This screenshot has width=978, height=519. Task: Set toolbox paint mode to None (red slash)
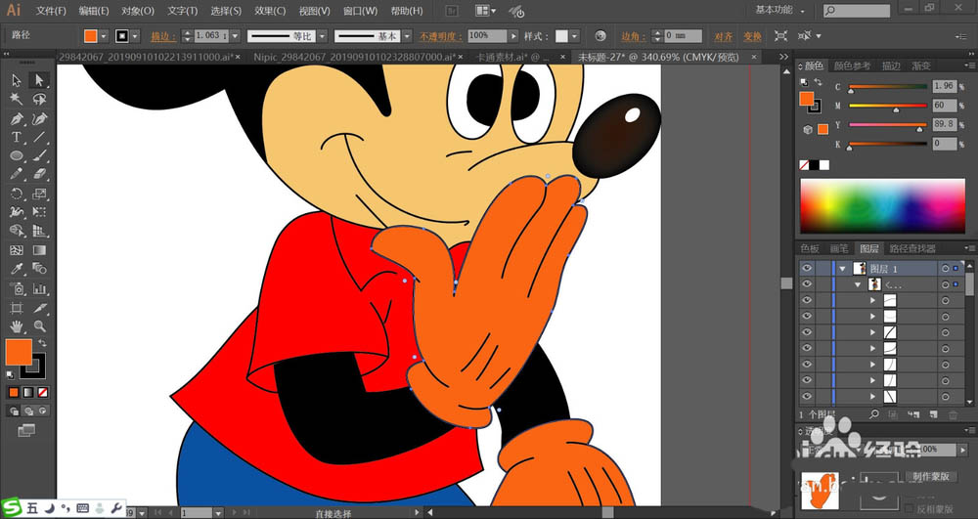pyautogui.click(x=42, y=393)
